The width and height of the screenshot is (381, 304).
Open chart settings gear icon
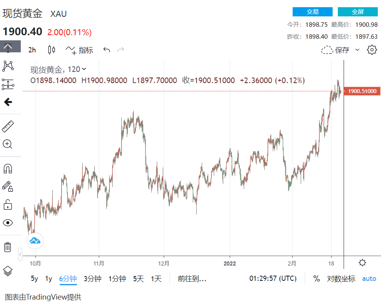pyautogui.click(x=372, y=50)
